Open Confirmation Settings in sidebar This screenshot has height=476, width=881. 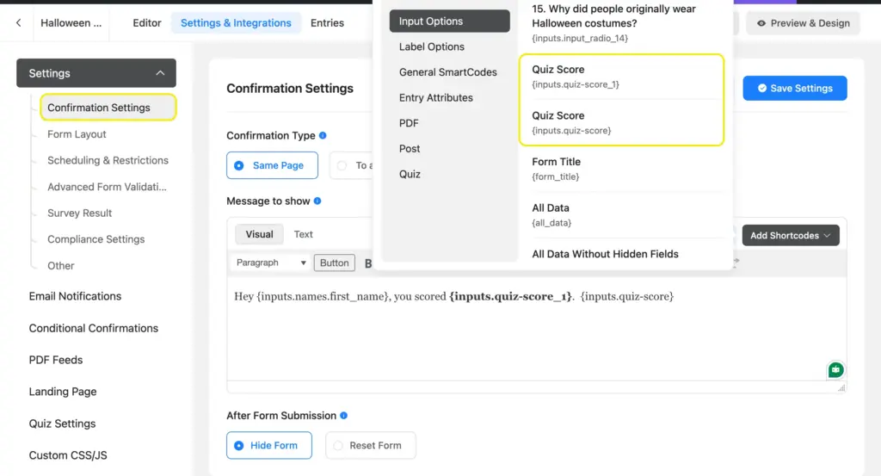click(108, 108)
